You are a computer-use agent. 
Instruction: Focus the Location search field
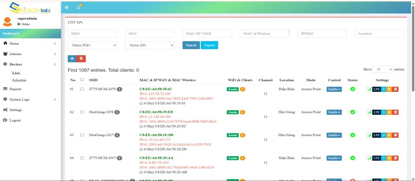point(379,34)
